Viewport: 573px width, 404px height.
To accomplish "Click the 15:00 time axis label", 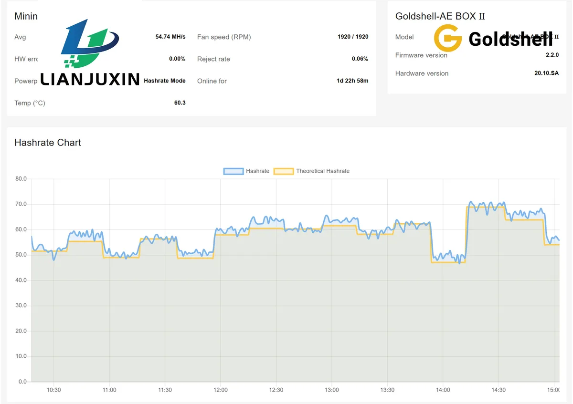I will point(553,390).
